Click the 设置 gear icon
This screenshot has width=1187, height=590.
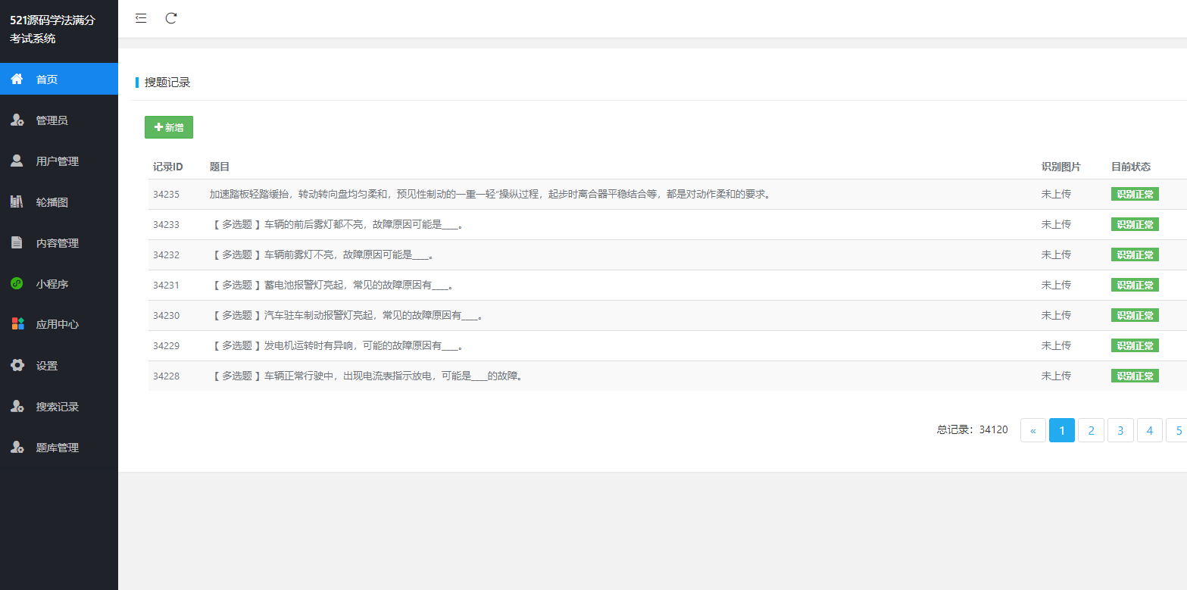[x=17, y=366]
